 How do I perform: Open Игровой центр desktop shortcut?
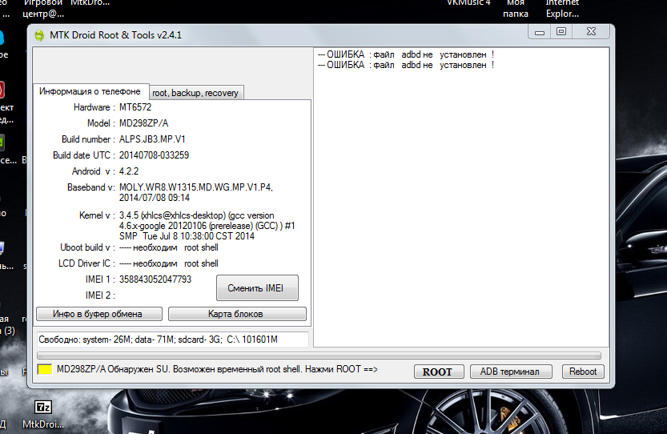[43, 9]
